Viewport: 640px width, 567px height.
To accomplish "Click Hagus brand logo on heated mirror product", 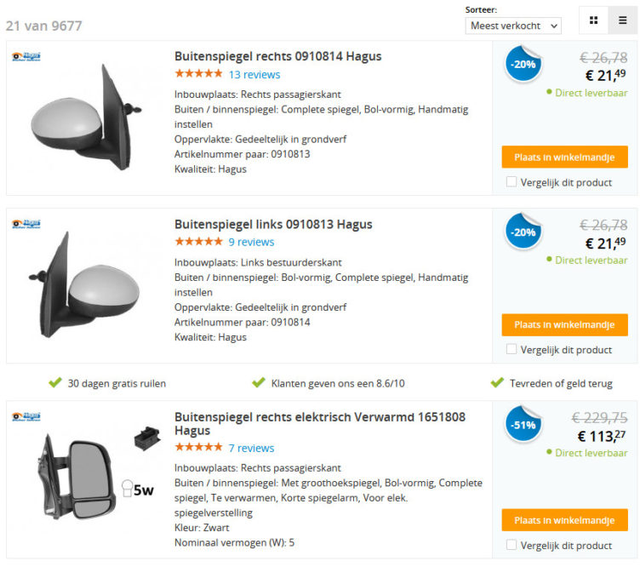I will click(26, 417).
